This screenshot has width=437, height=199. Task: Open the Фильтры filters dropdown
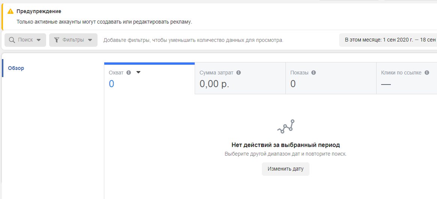tap(73, 40)
